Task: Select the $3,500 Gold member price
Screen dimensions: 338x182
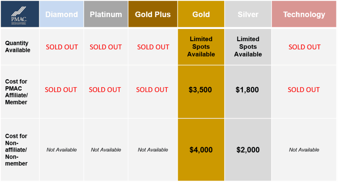Action: (200, 90)
